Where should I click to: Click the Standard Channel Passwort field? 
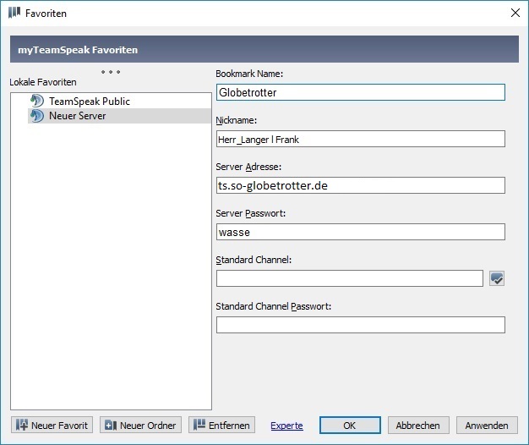pos(361,325)
